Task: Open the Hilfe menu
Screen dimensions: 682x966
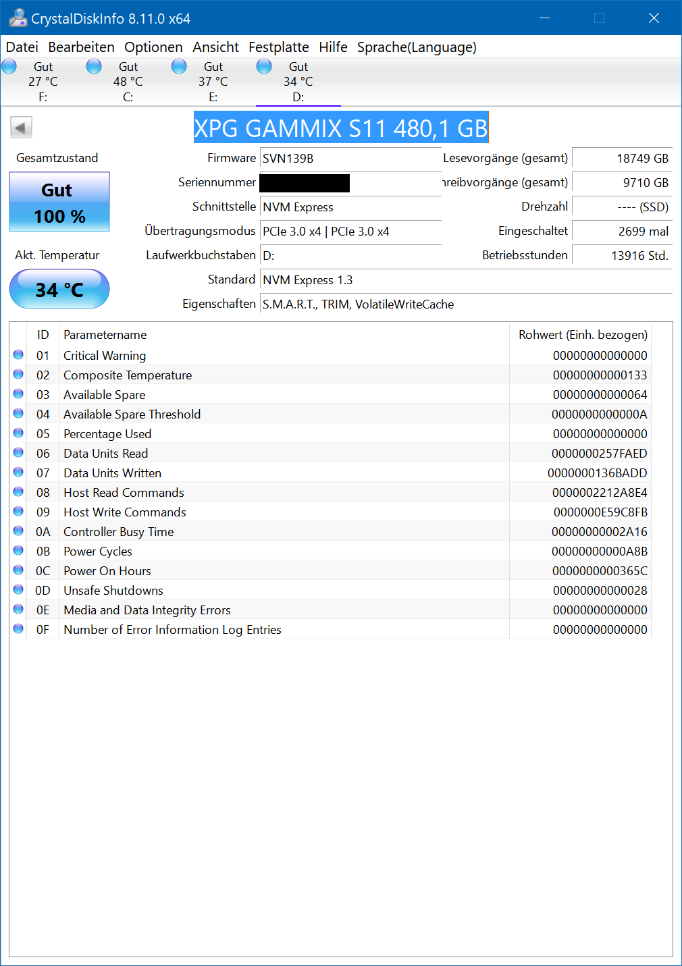Action: point(333,47)
